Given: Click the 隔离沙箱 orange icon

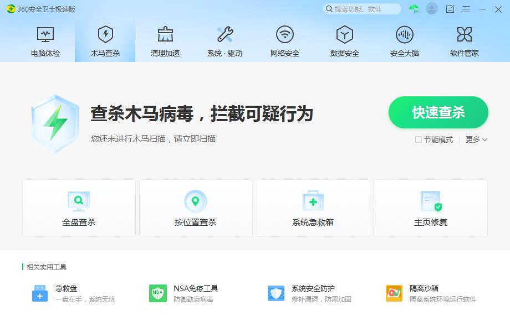Looking at the screenshot, I should pyautogui.click(x=394, y=293).
